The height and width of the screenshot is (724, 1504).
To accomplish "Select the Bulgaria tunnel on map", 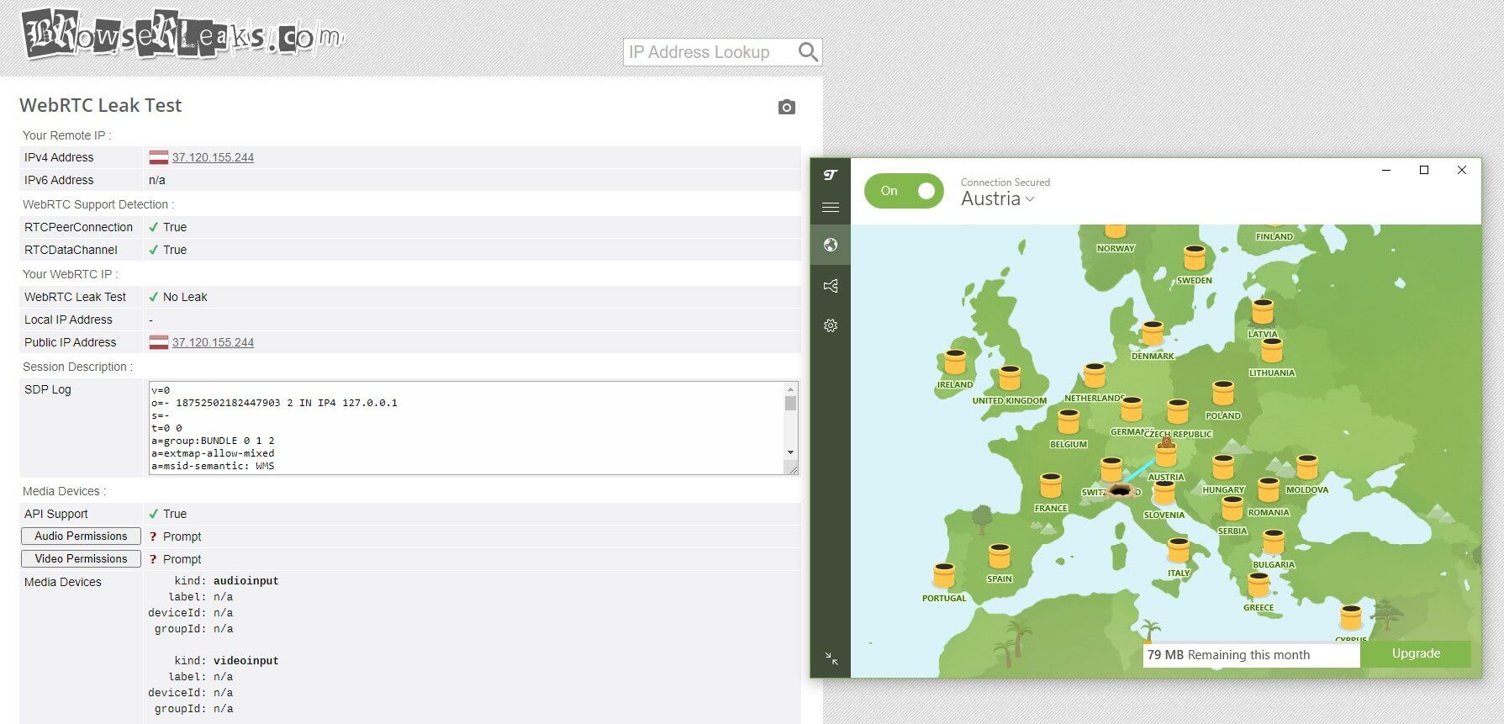I will tap(1274, 542).
